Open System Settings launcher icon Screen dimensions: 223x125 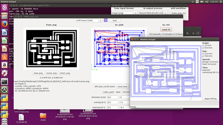pos(4,73)
